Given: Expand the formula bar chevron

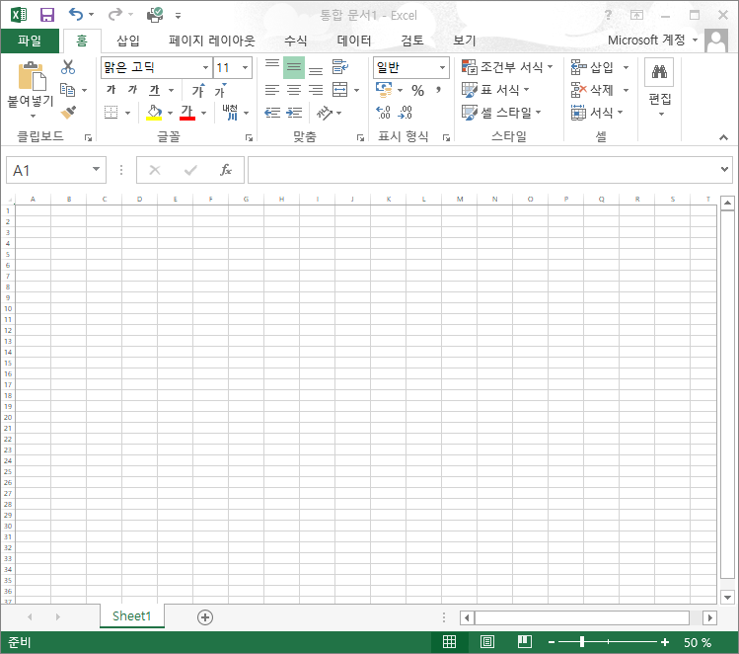Looking at the screenshot, I should point(724,169).
